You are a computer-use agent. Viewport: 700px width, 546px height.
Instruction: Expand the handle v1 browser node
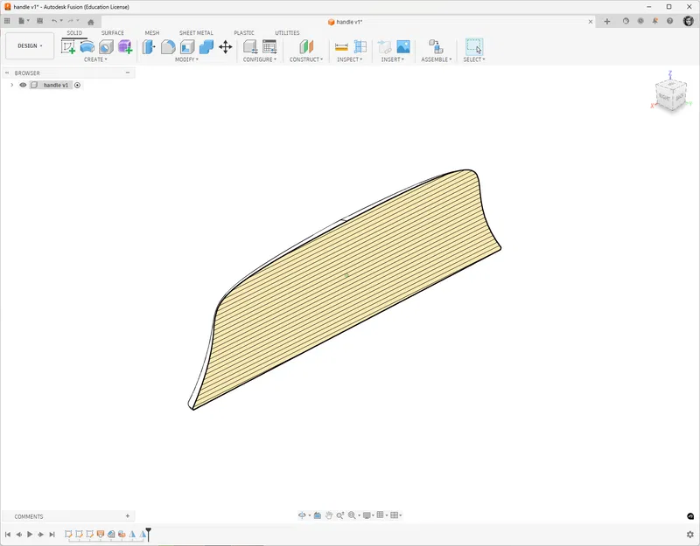pyautogui.click(x=12, y=85)
